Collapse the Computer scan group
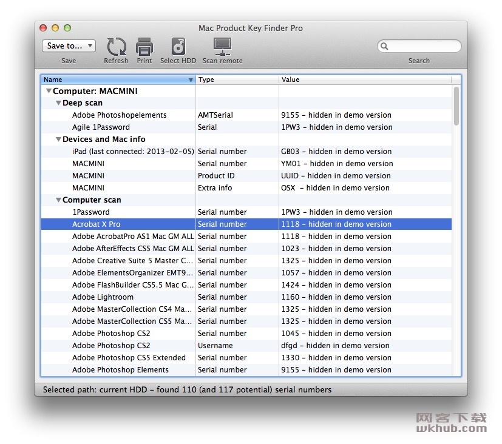Viewport: 502px width, 444px height. pyautogui.click(x=58, y=200)
